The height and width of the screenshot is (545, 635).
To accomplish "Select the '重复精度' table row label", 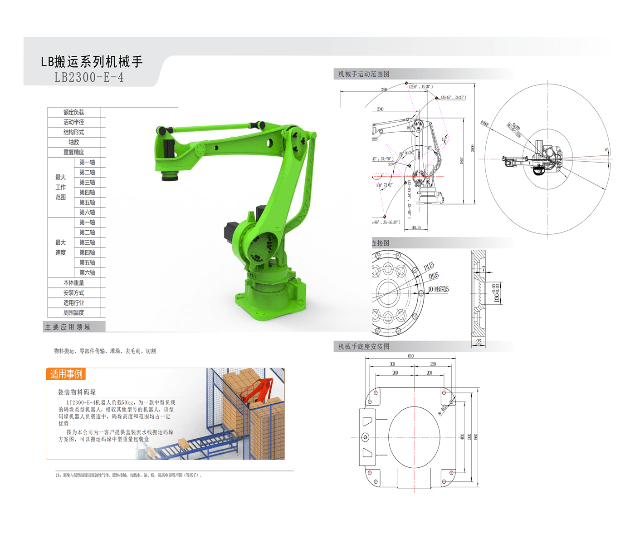I will 73,152.
